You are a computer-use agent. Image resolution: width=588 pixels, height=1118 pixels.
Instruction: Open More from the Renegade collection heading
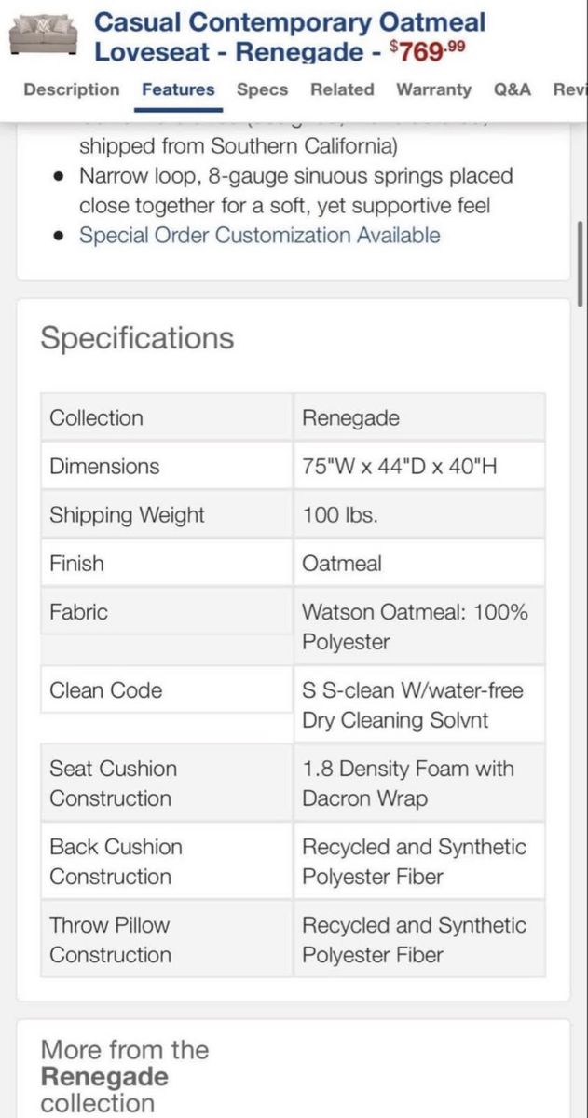point(124,1076)
